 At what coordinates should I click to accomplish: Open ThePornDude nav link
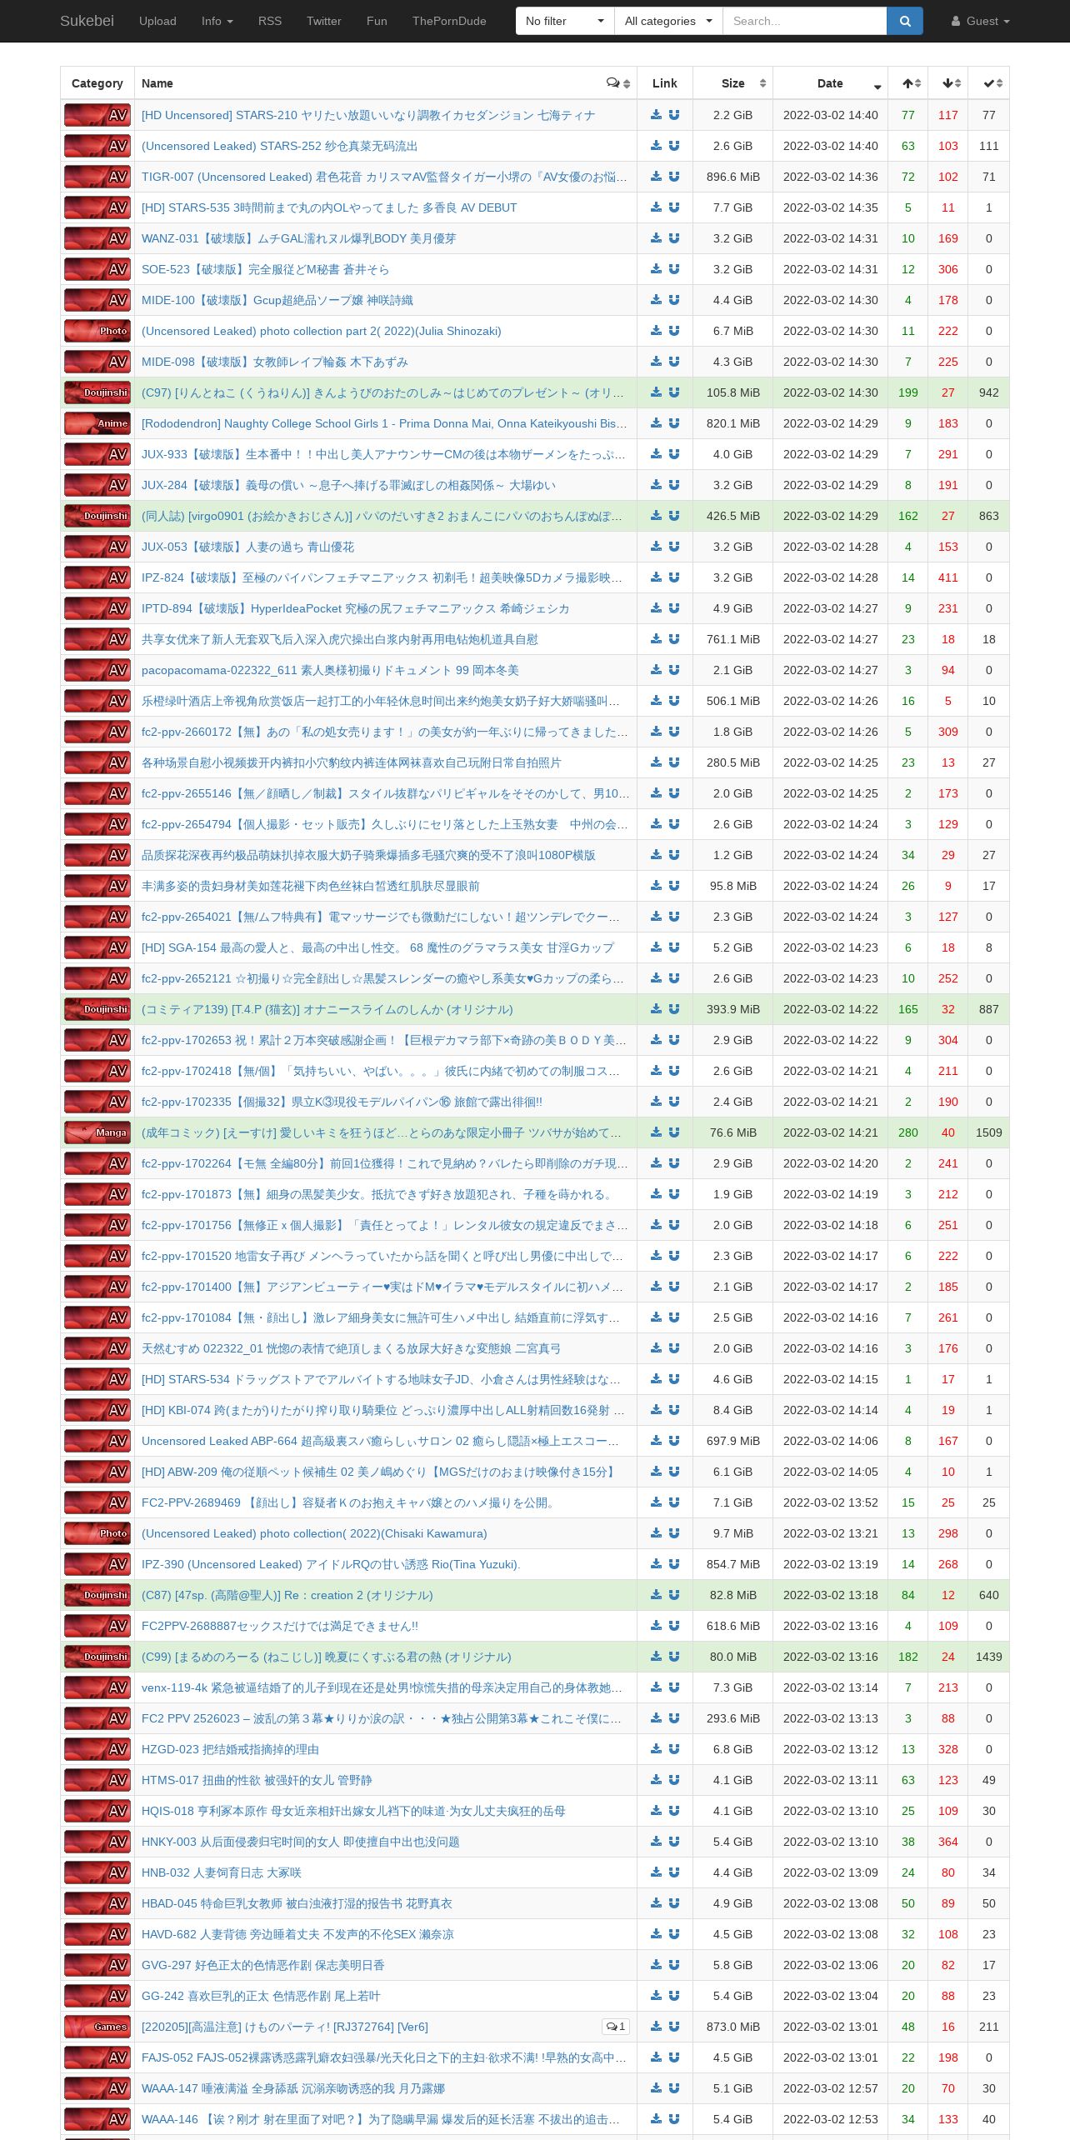point(449,21)
